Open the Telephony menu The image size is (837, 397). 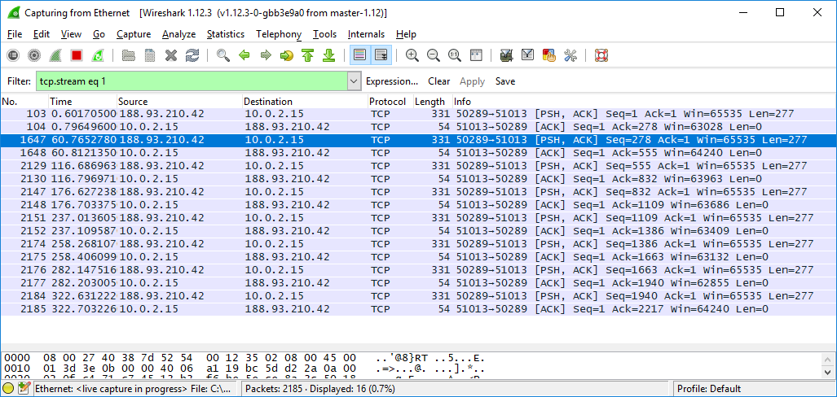[279, 34]
